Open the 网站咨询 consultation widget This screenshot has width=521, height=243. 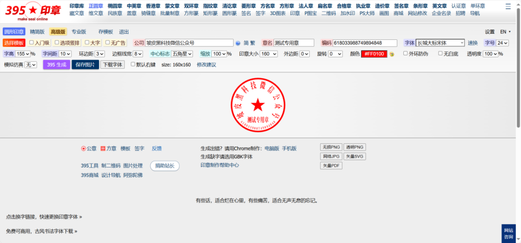(x=508, y=233)
